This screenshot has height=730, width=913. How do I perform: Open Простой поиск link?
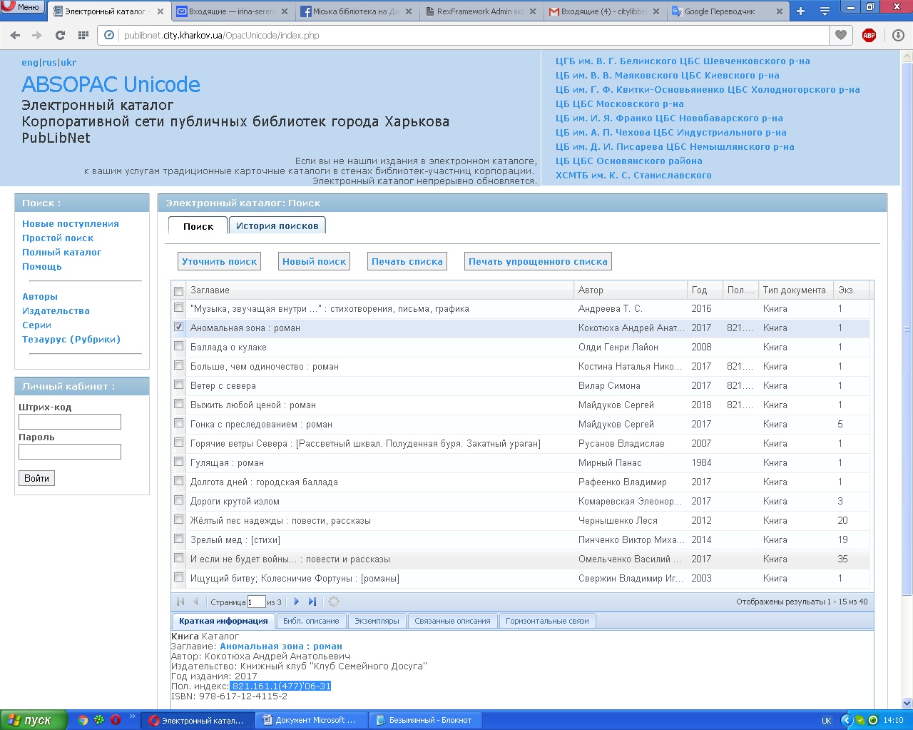pos(58,238)
